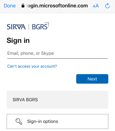Click the SIRVA logo
The height and width of the screenshot is (131, 115).
[x=16, y=27]
